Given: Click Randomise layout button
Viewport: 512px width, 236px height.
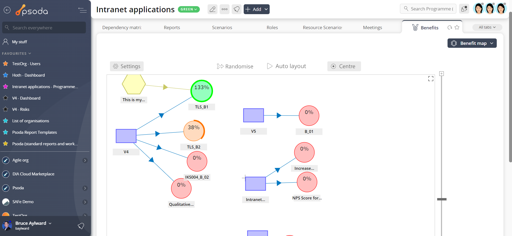Looking at the screenshot, I should coord(235,66).
